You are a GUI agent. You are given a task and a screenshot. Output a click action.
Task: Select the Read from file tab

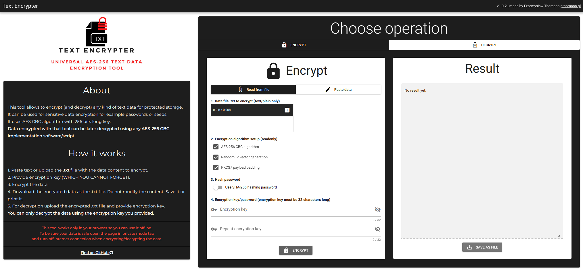pos(253,89)
